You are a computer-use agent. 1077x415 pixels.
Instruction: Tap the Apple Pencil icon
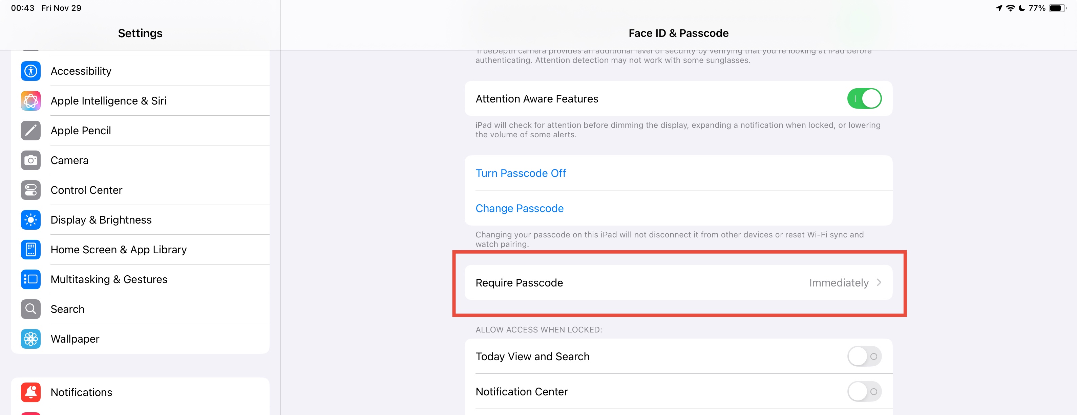click(x=30, y=131)
